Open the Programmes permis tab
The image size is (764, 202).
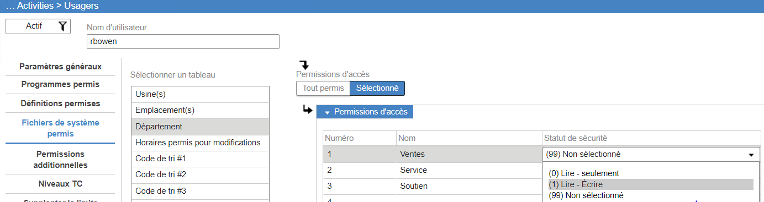(x=60, y=84)
